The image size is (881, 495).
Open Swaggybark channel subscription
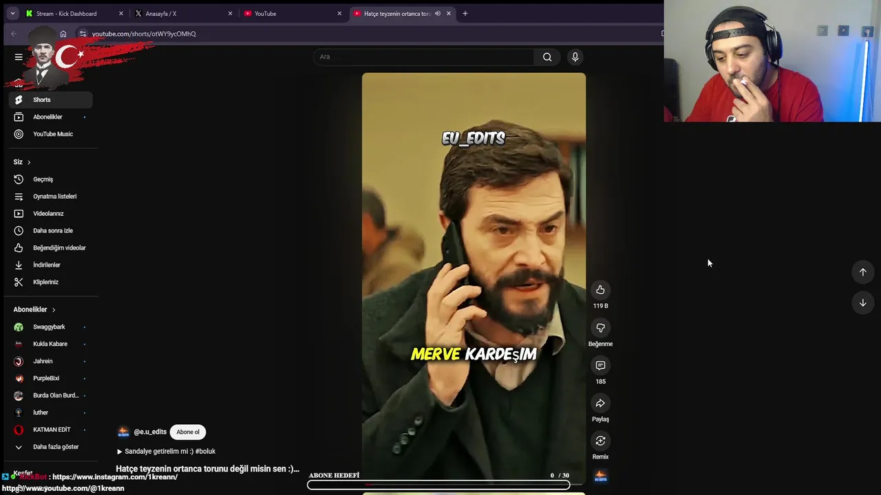(51, 327)
